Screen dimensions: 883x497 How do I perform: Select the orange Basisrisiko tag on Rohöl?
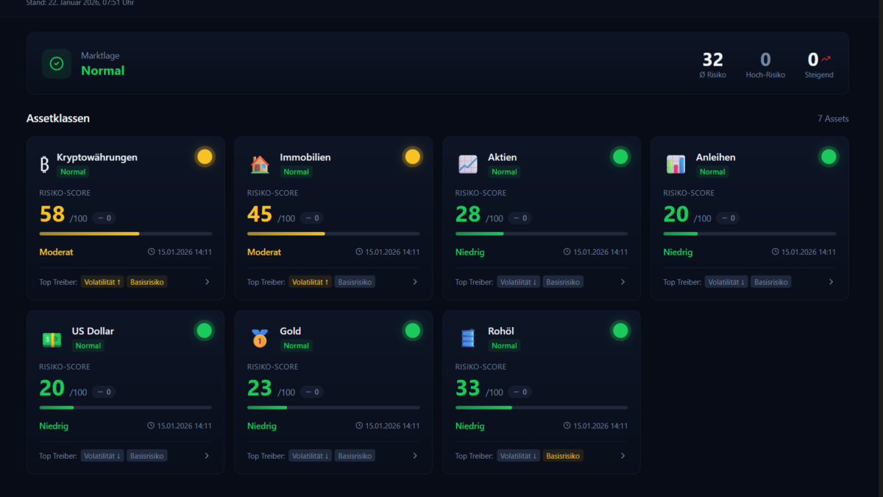pyautogui.click(x=563, y=456)
